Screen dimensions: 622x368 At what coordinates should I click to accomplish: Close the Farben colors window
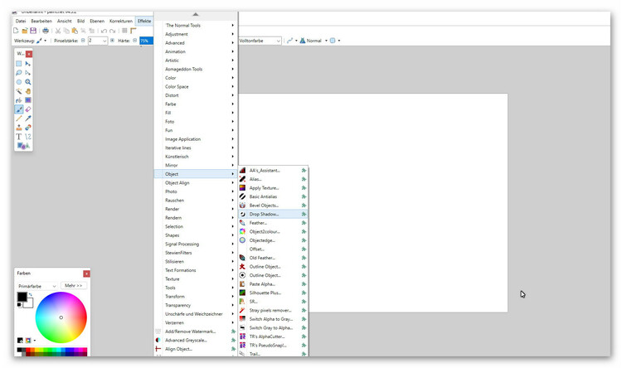[x=86, y=274]
